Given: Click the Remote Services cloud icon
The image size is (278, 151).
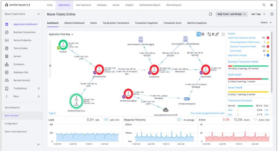Looking at the screenshot, I should click(x=7, y=80).
